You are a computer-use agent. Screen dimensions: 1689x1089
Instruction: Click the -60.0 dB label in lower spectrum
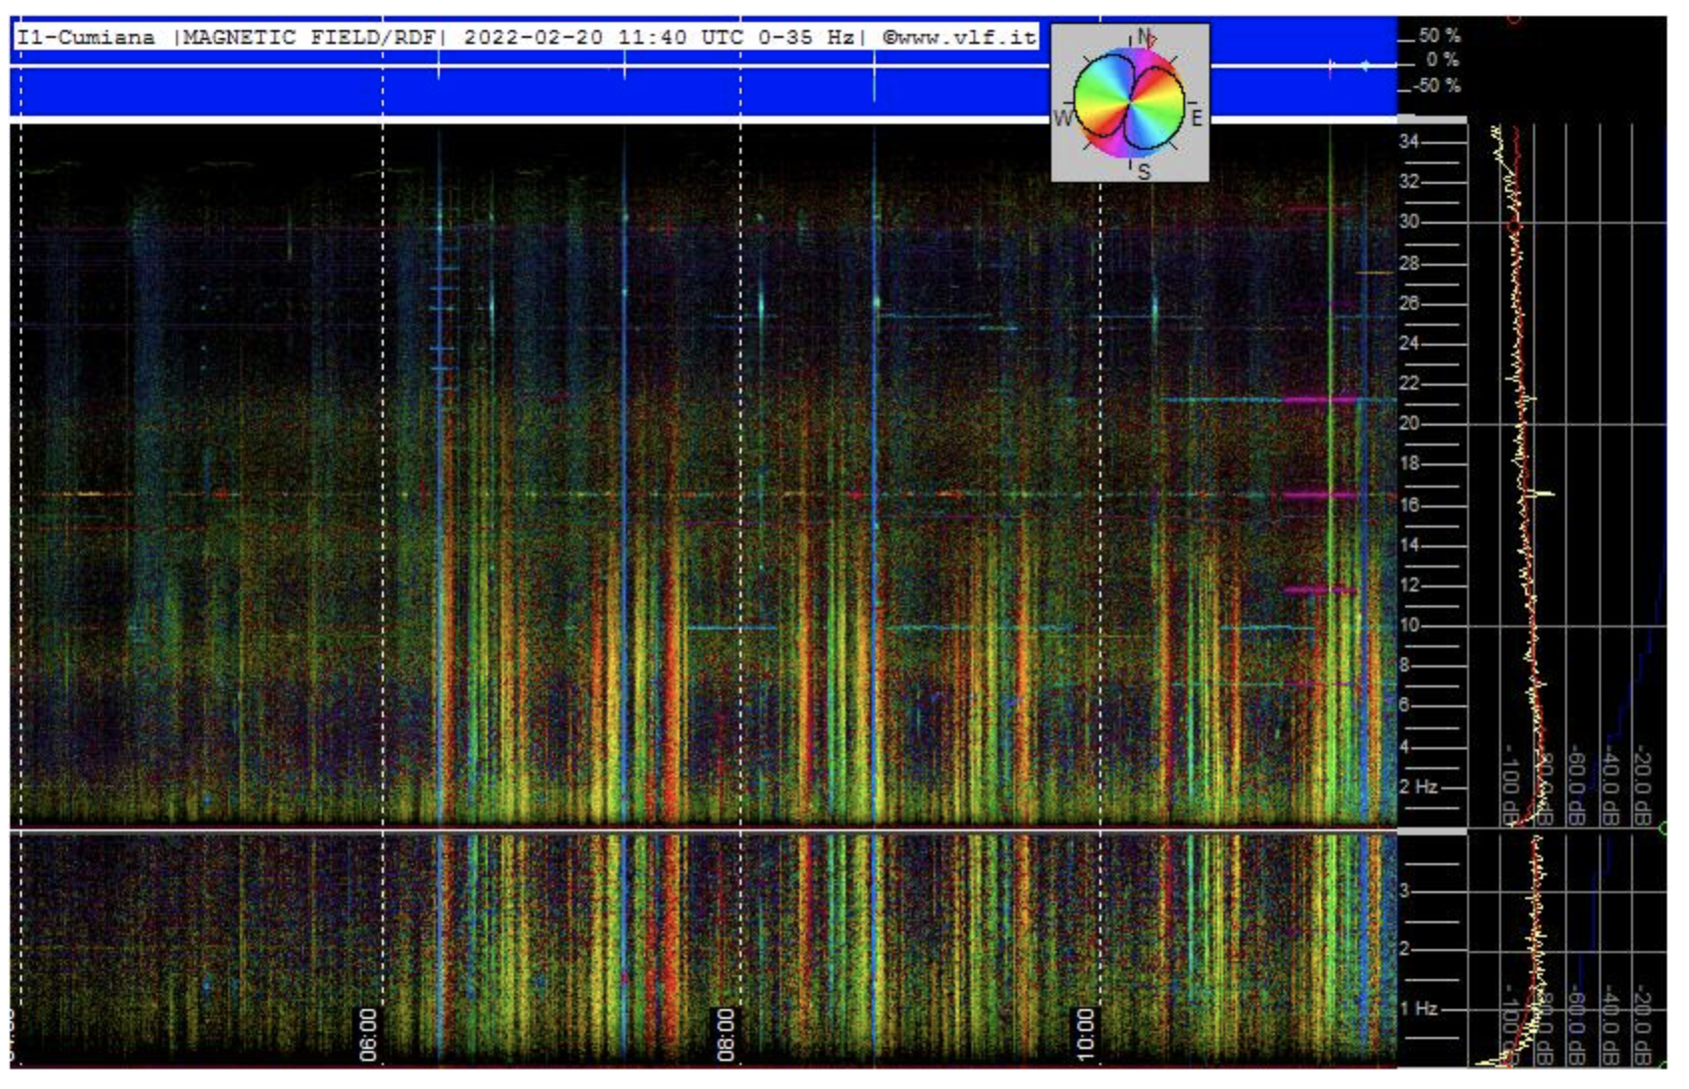[1577, 1025]
